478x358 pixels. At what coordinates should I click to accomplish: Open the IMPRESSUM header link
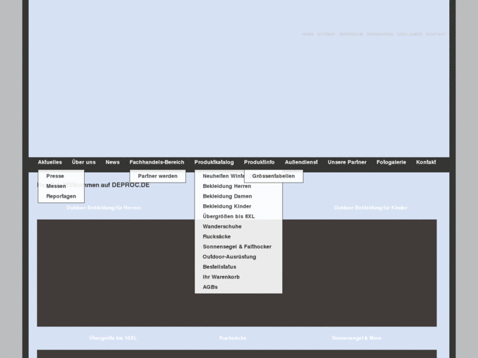pyautogui.click(x=351, y=34)
